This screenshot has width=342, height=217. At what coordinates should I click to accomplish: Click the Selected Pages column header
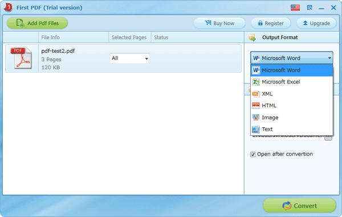(130, 37)
